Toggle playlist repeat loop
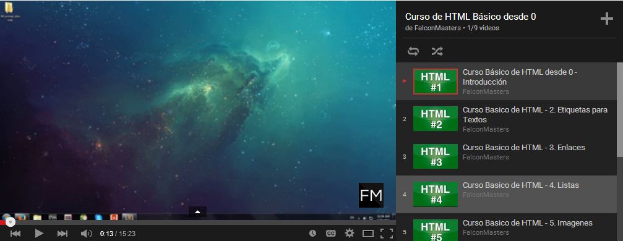The width and height of the screenshot is (623, 241). click(x=413, y=51)
